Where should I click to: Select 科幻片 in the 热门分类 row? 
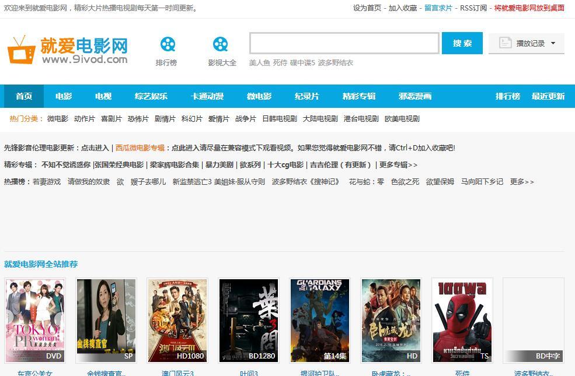click(x=192, y=119)
